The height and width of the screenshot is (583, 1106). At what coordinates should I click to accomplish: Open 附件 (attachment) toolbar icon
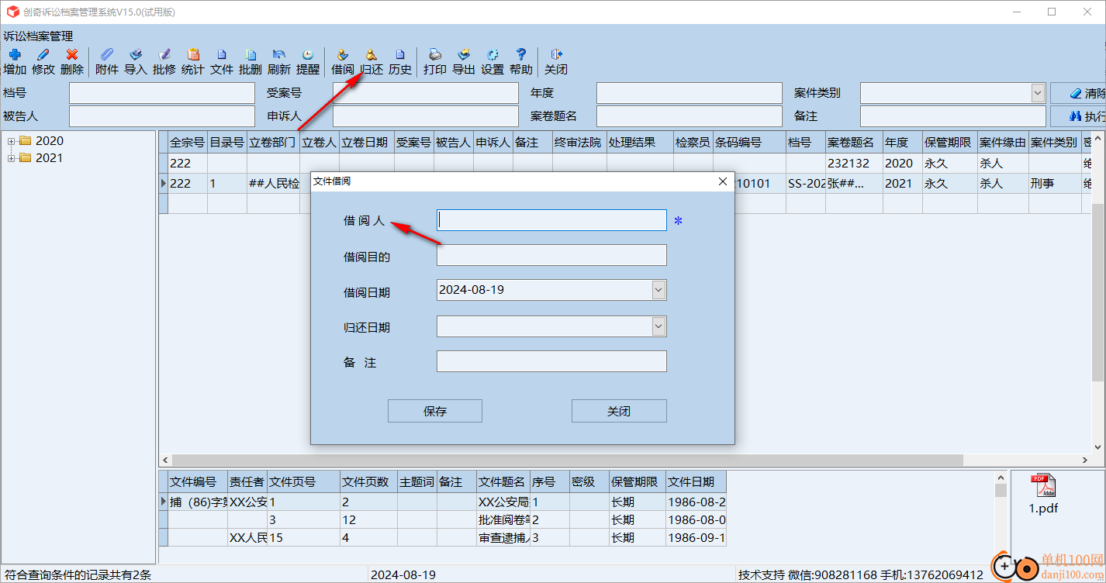(107, 61)
